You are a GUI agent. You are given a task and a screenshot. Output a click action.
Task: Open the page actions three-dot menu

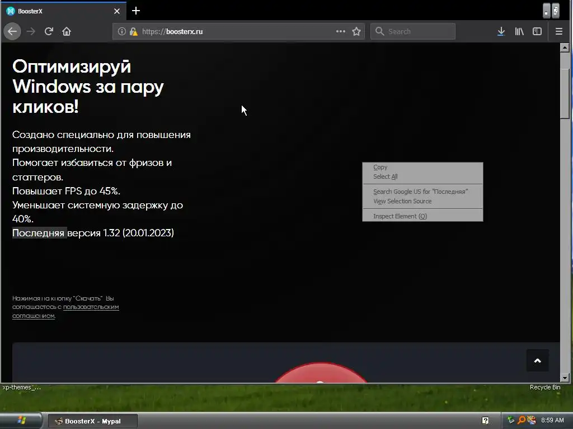pos(341,31)
